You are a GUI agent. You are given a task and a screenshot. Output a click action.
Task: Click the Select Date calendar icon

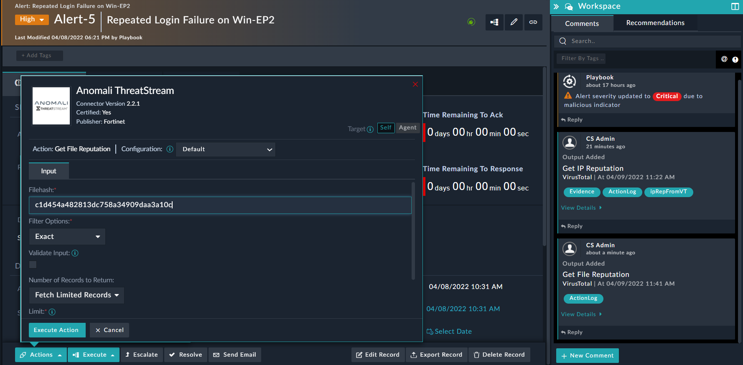(430, 332)
